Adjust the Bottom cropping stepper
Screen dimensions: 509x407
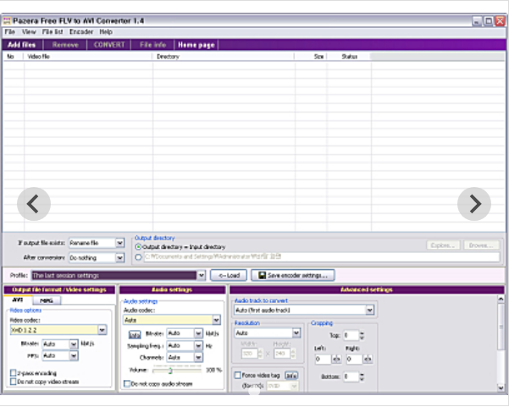pyautogui.click(x=362, y=377)
